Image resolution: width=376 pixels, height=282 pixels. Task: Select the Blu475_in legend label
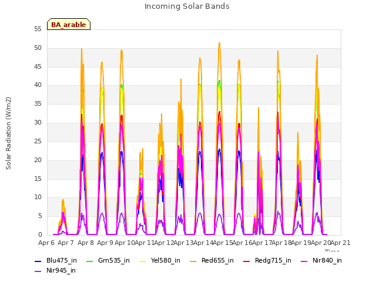62,261
